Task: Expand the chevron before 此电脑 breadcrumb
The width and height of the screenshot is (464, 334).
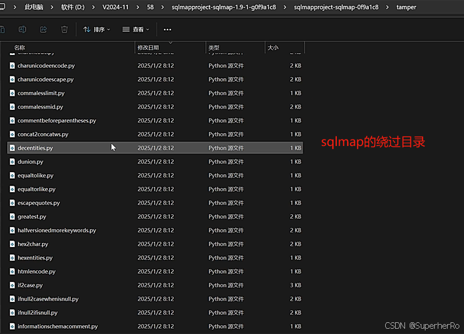Action: coord(15,7)
